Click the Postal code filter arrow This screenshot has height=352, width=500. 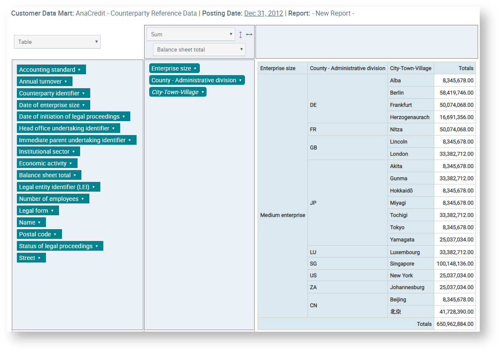[x=55, y=234]
